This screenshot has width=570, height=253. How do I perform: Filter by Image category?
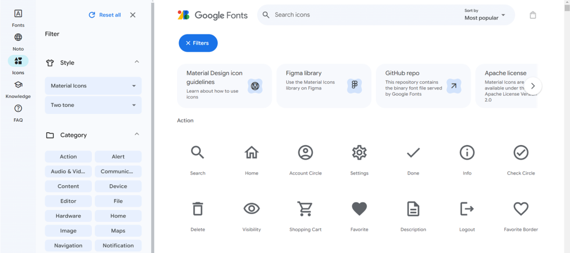(x=68, y=231)
